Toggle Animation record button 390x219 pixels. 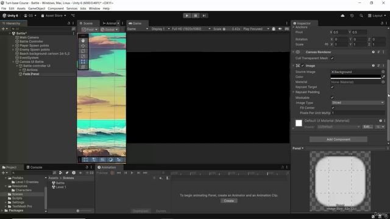coord(112,173)
